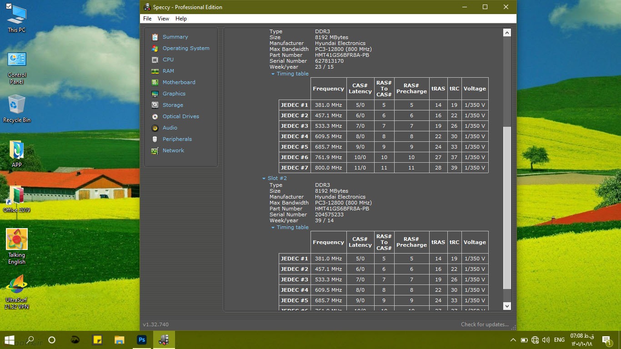The height and width of the screenshot is (349, 621).
Task: Select the Optical Drives disc icon
Action: pos(155,116)
